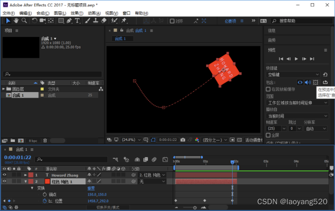Toggle the Position stopwatch keyframing
This screenshot has height=211, width=335.
coord(45,201)
